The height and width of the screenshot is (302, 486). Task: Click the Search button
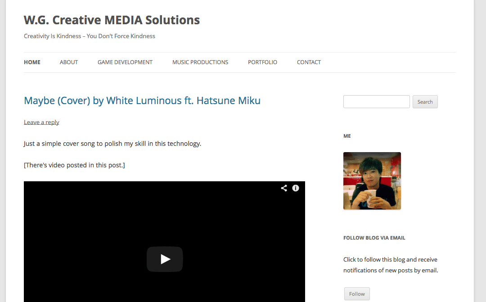(425, 102)
